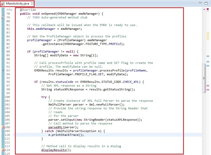Image resolution: width=211 pixels, height=155 pixels.
Task: Click the red error summary square in overview ruler
Action: (208, 9)
